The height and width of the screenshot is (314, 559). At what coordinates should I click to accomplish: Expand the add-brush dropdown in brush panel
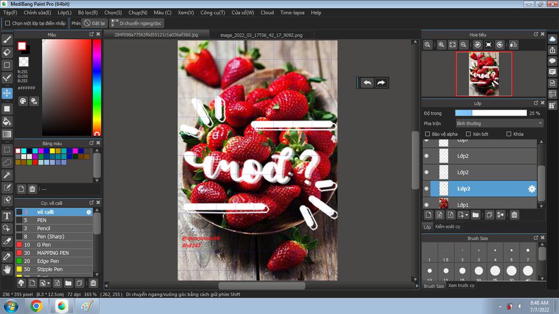coord(49,283)
